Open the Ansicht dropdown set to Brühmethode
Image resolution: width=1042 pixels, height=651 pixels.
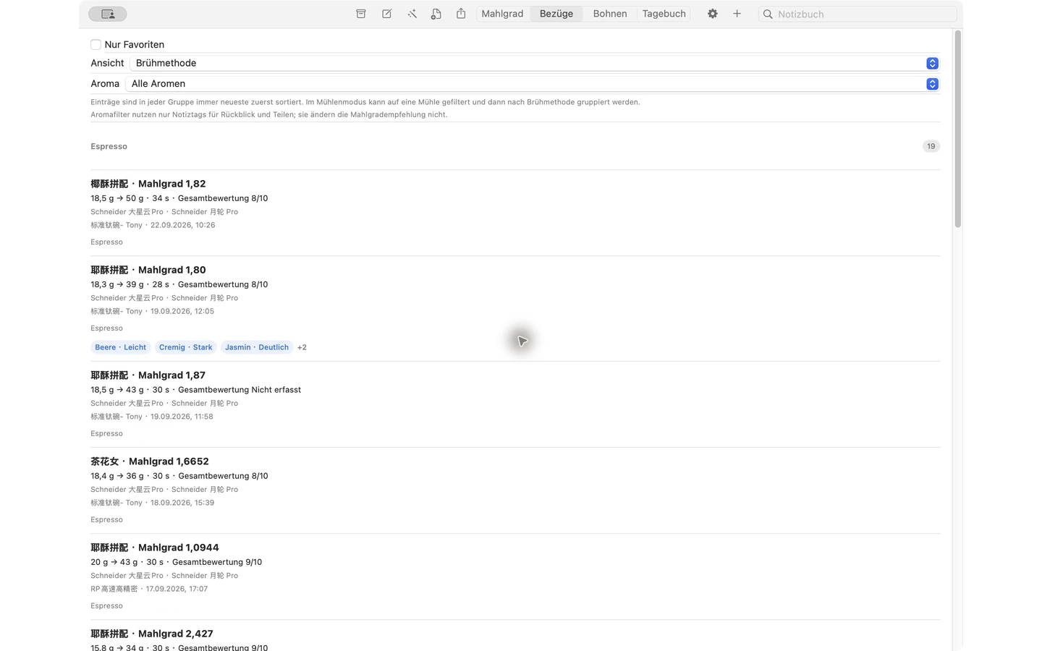pos(535,63)
